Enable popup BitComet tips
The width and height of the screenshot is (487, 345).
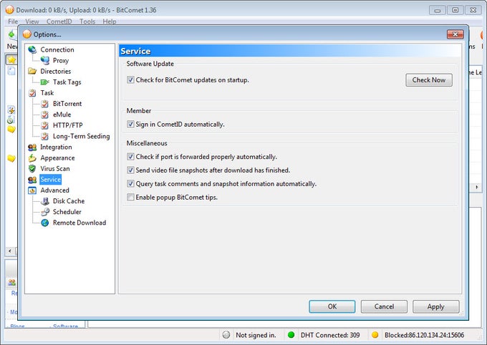click(130, 197)
